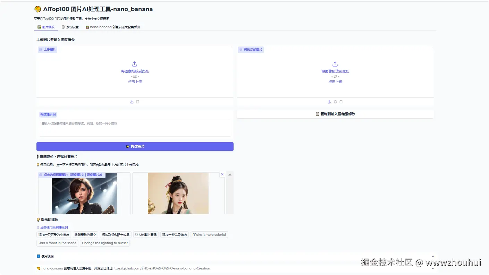
Task: Click the 上传图片并输入修改指令 heading
Action: pyautogui.click(x=56, y=40)
